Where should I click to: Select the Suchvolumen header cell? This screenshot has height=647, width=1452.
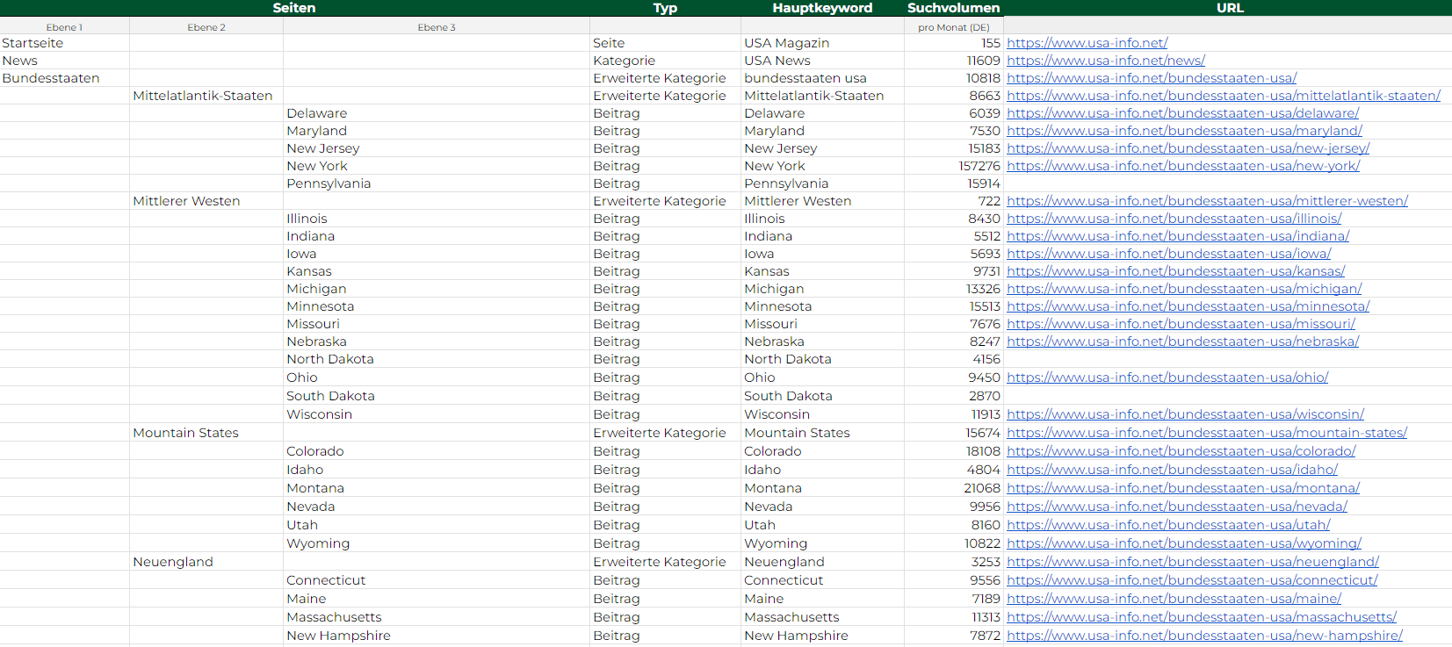tap(954, 8)
